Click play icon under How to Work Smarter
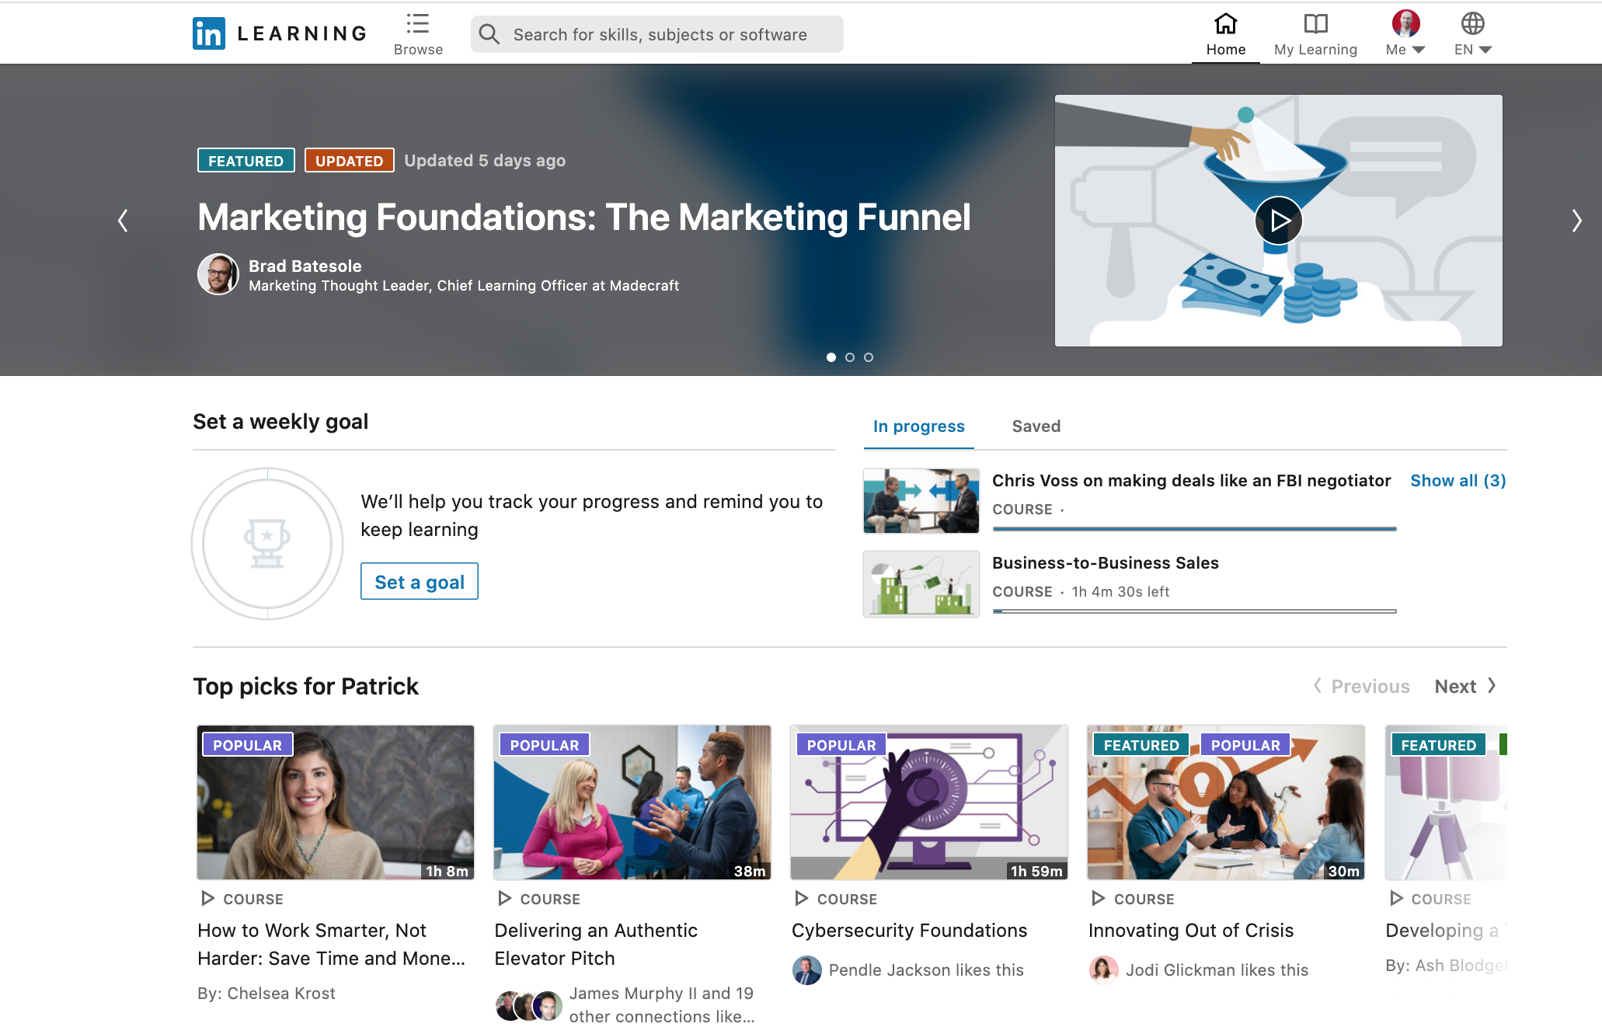The image size is (1602, 1027). tap(207, 898)
